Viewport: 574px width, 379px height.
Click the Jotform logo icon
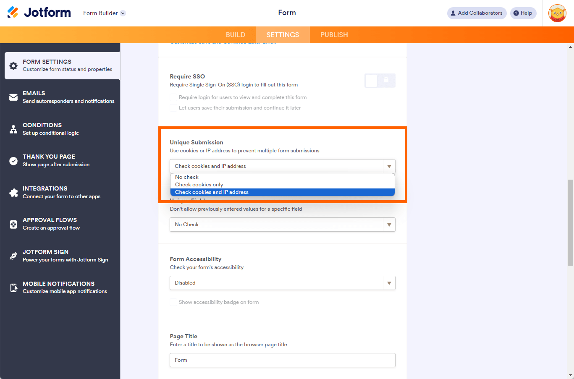tap(13, 13)
